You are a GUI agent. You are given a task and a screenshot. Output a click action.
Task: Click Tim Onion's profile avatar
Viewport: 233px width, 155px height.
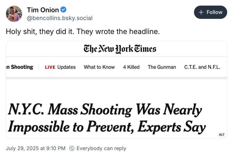[14, 14]
